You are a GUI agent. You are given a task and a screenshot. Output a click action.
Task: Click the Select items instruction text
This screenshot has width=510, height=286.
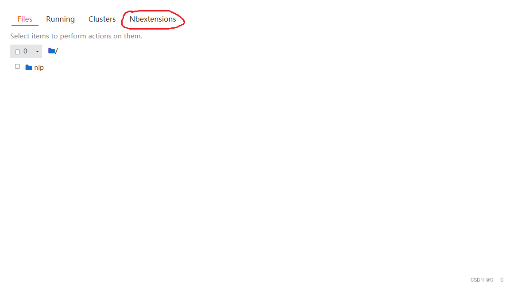click(76, 36)
